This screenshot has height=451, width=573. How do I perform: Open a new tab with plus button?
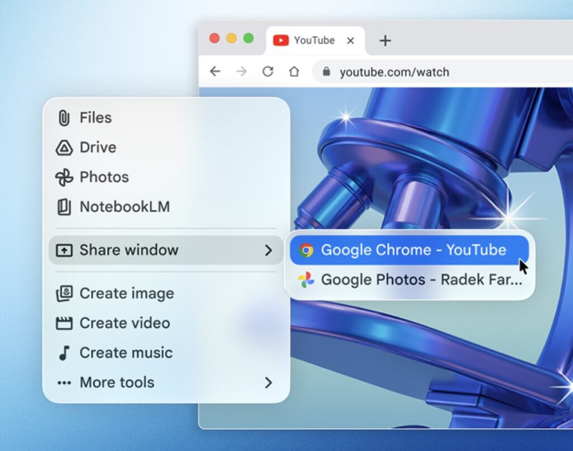pos(385,40)
